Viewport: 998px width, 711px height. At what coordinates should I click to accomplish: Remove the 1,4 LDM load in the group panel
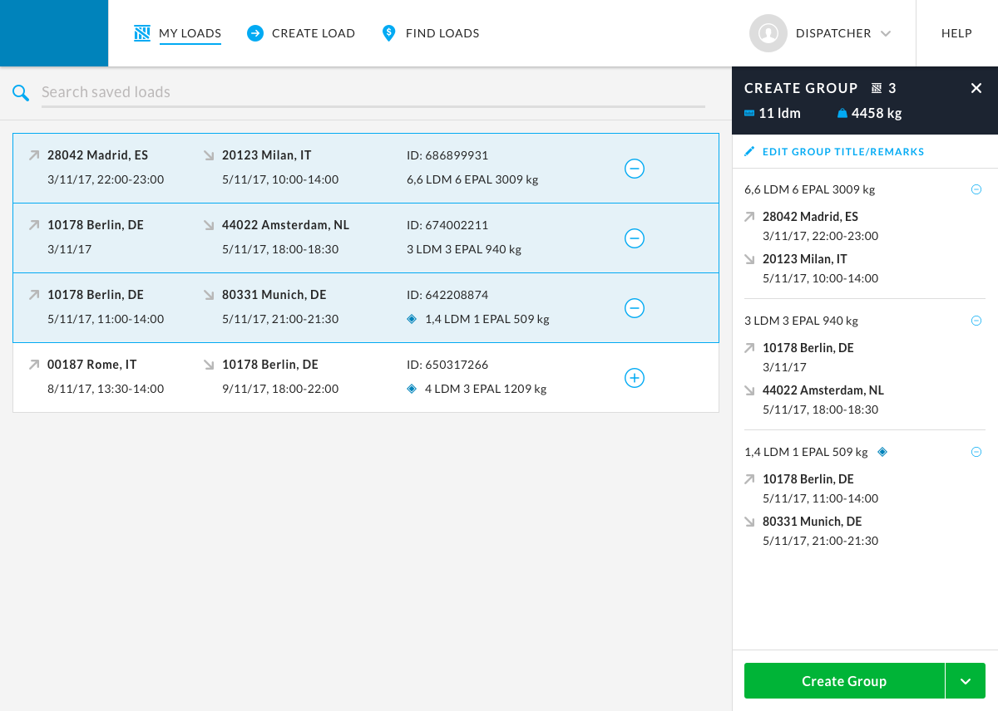pos(976,452)
